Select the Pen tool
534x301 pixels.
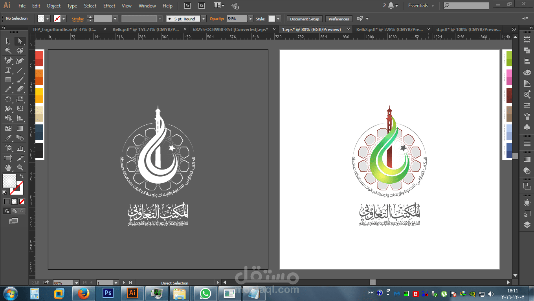pos(8,60)
